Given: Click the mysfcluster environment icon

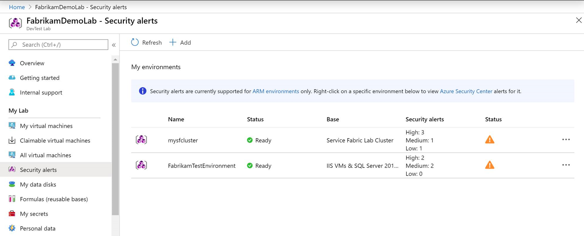Looking at the screenshot, I should 141,140.
